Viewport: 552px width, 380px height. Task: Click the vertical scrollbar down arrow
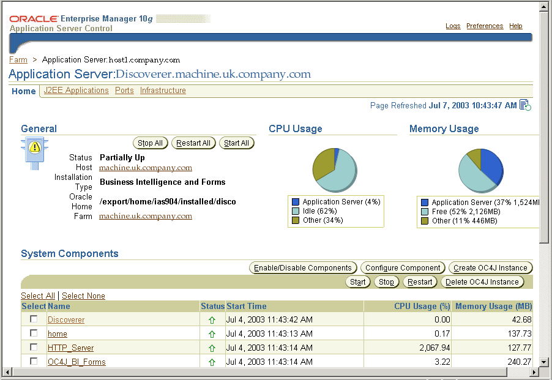[544, 362]
